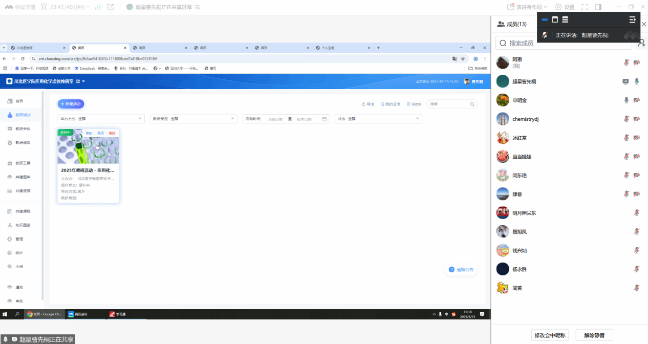Open the 举办方式 filter dropdown

[101, 119]
